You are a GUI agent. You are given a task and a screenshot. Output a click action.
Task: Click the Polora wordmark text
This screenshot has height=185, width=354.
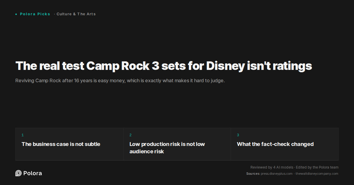click(32, 173)
